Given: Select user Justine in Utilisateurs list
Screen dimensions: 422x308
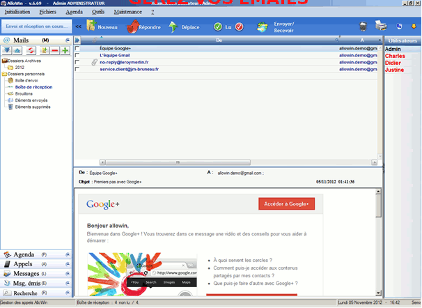Looking at the screenshot, I should click(394, 70).
